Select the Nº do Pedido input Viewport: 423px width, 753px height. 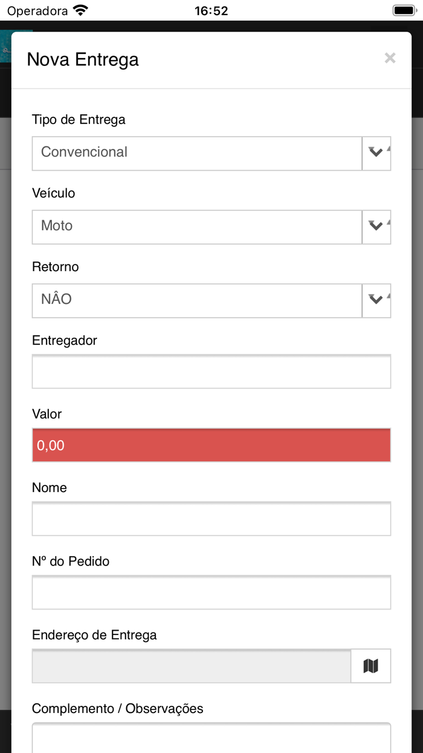tap(211, 593)
